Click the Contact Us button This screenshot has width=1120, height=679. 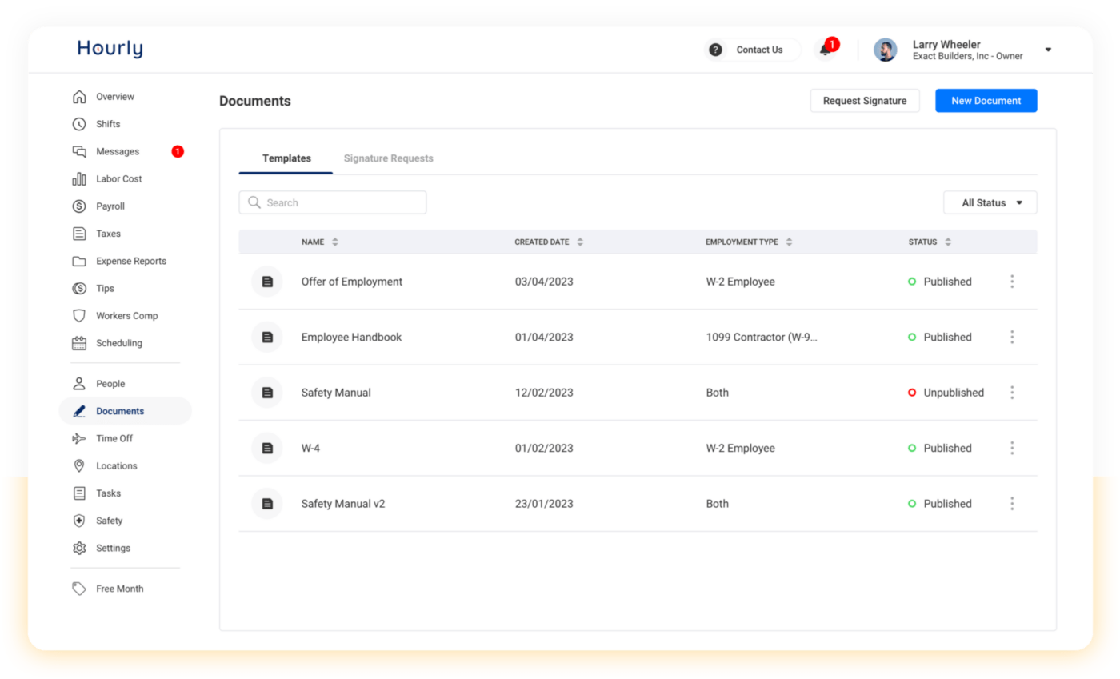(752, 50)
